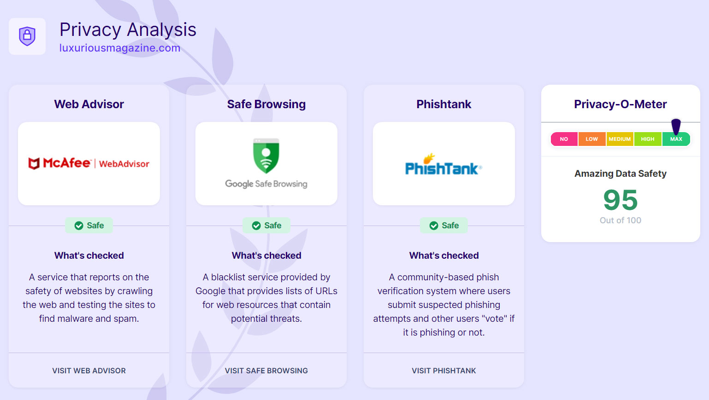
Task: Click the Safe Browsing panel title
Action: (x=266, y=104)
